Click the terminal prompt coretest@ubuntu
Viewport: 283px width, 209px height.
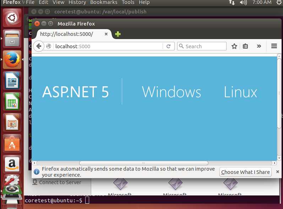point(53,200)
